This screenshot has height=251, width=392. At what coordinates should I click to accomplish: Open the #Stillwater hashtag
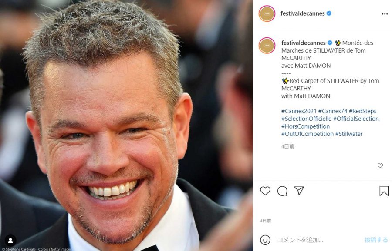[349, 134]
